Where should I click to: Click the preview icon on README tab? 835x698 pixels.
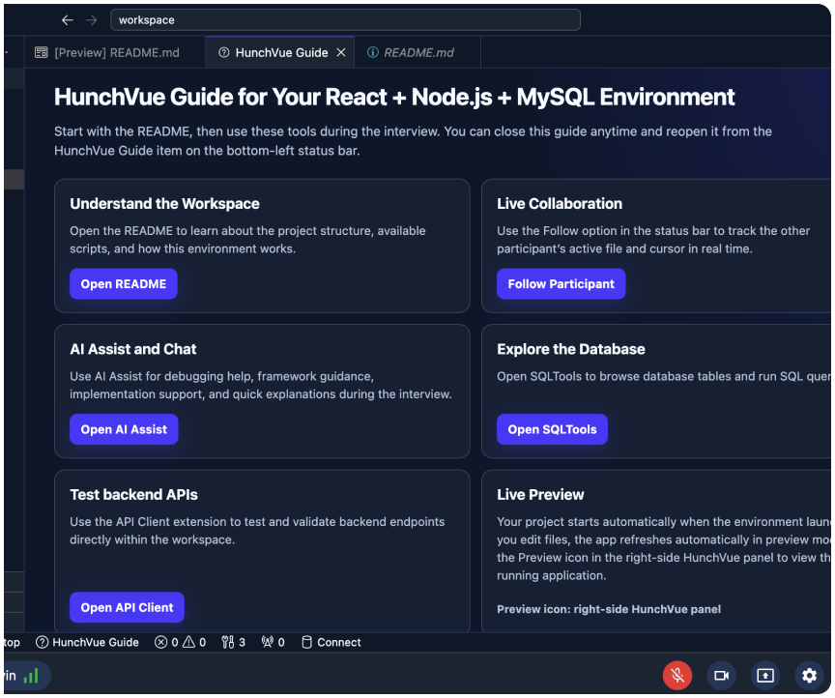[x=41, y=53]
